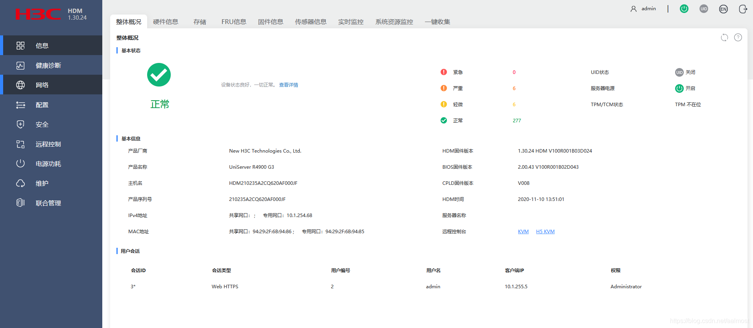
Task: Toggle the UID light icon in header
Action: pos(704,9)
